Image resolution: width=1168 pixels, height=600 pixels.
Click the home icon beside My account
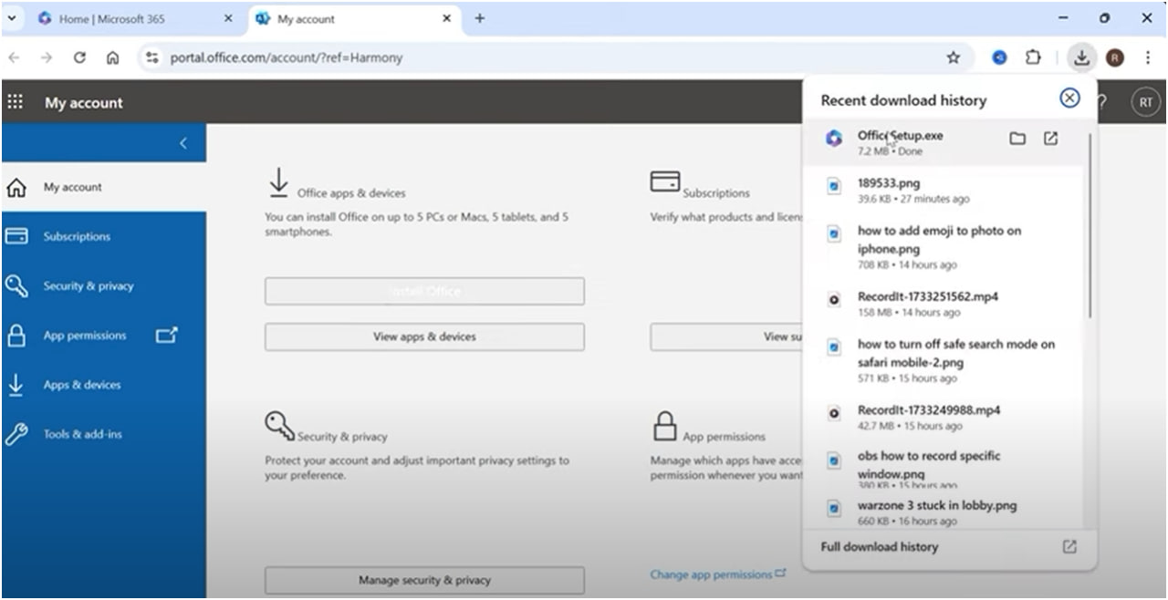pyautogui.click(x=16, y=187)
